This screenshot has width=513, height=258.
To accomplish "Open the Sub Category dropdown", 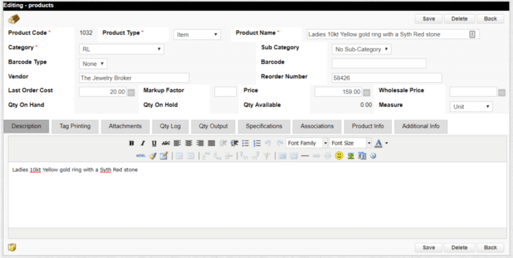I will (x=361, y=49).
